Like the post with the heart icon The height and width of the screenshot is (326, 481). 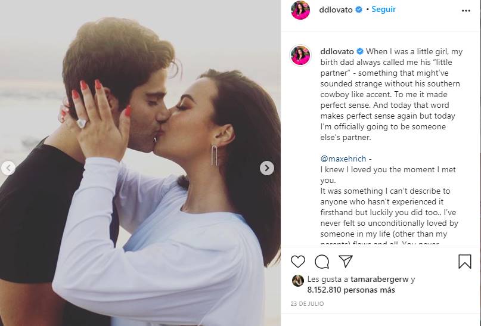[298, 262]
